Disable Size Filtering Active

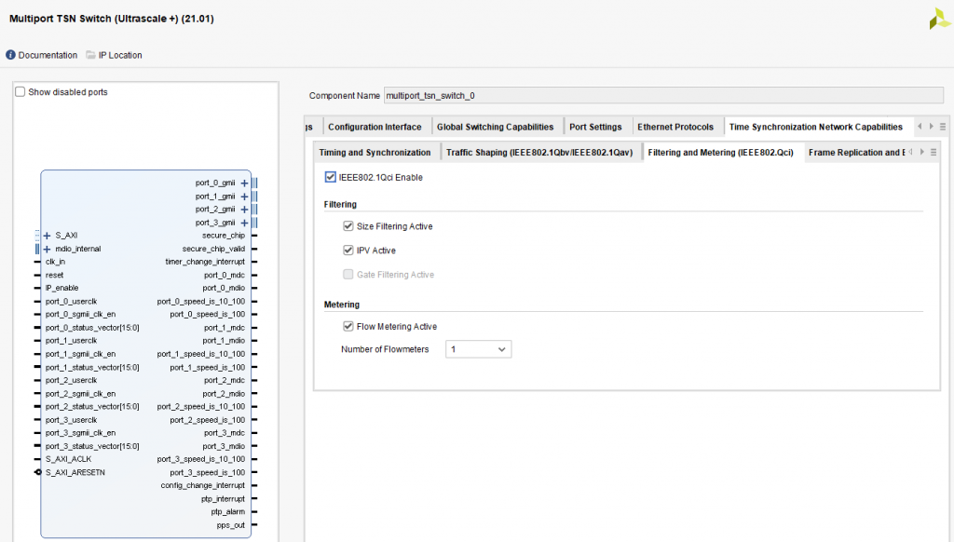click(348, 226)
